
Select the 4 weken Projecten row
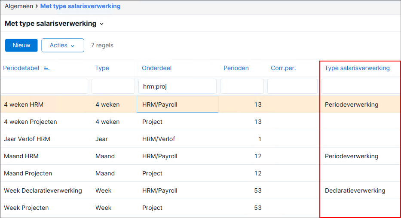pyautogui.click(x=200, y=122)
